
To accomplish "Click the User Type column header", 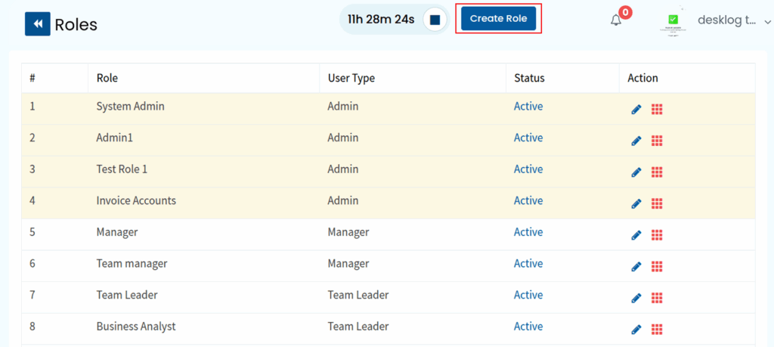I will 351,78.
